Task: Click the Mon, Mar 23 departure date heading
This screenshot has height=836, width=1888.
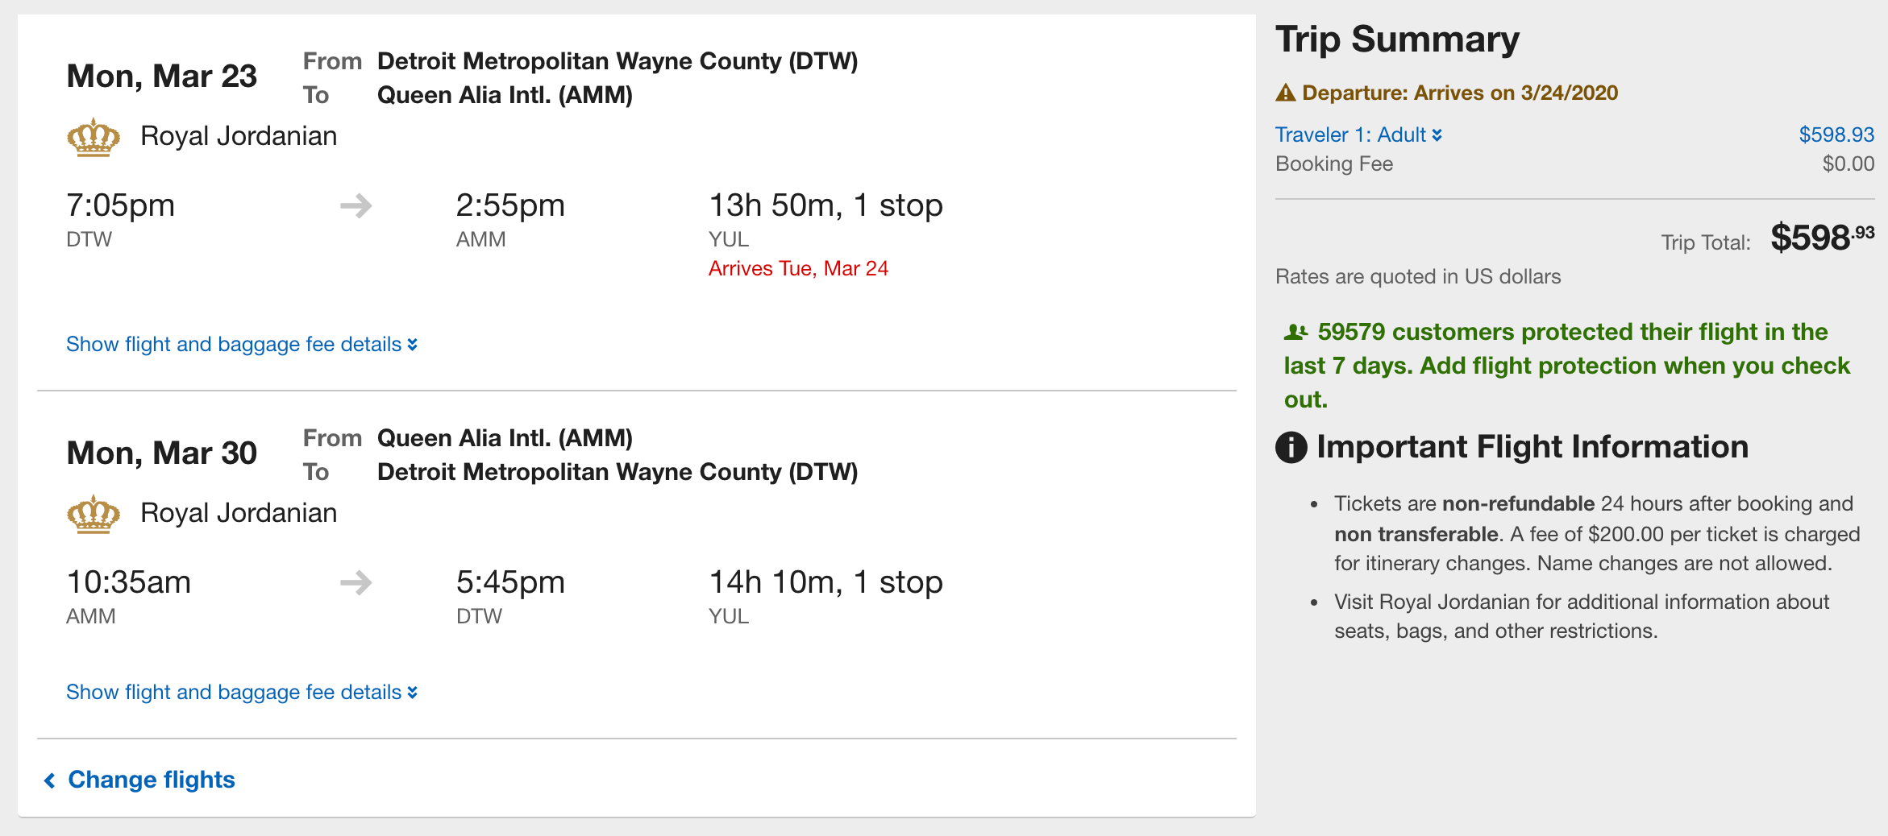Action: pyautogui.click(x=162, y=77)
